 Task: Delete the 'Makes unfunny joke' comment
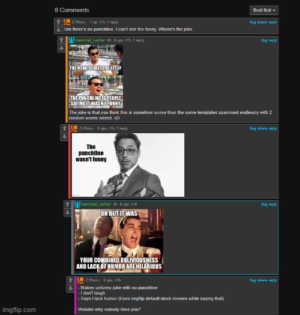tap(262, 280)
